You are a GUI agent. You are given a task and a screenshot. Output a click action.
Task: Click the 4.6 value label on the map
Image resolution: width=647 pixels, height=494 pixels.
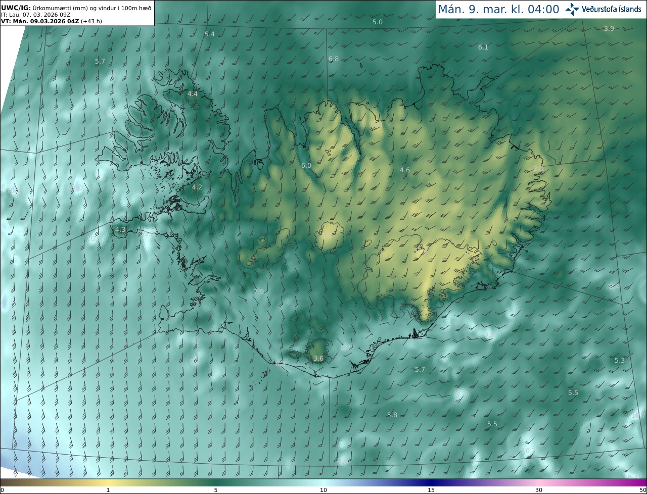(405, 170)
